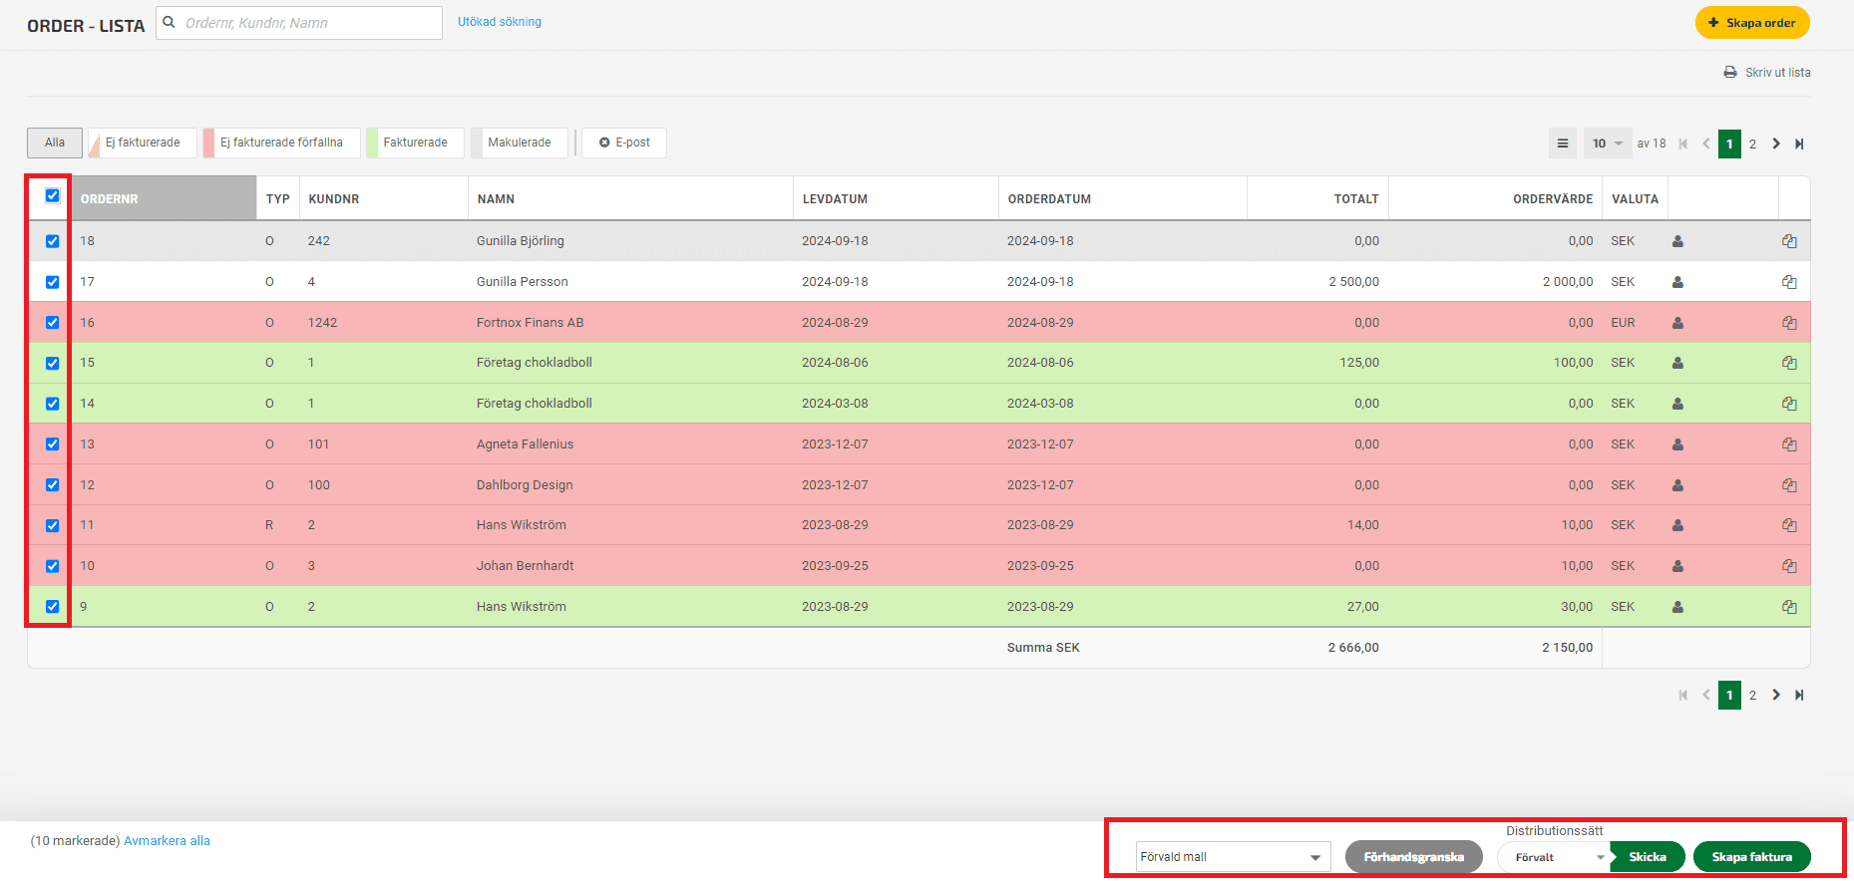Copy order 11 using copy icon
The width and height of the screenshot is (1854, 881).
click(x=1789, y=525)
